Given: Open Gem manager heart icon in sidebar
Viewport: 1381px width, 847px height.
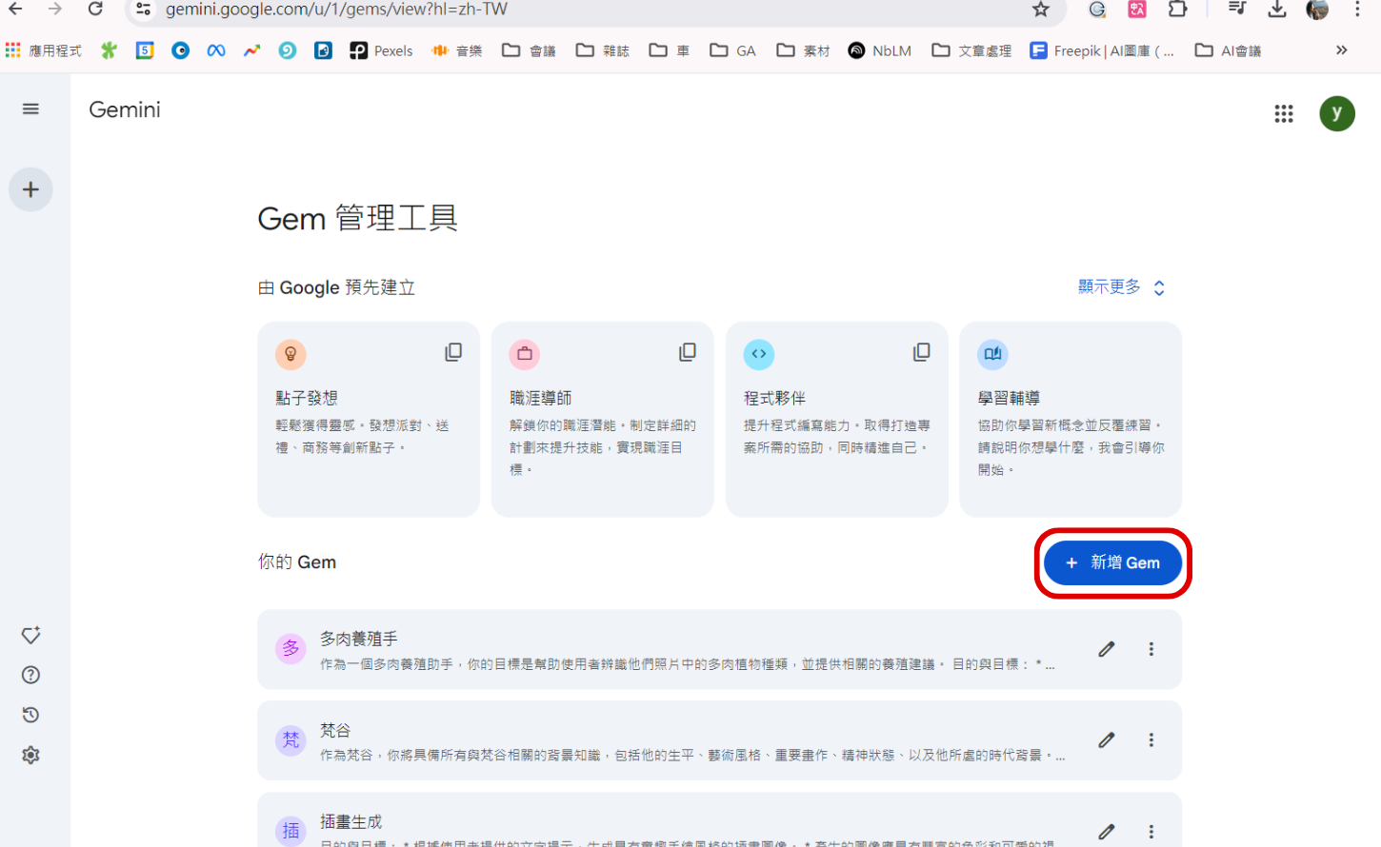Looking at the screenshot, I should [30, 635].
